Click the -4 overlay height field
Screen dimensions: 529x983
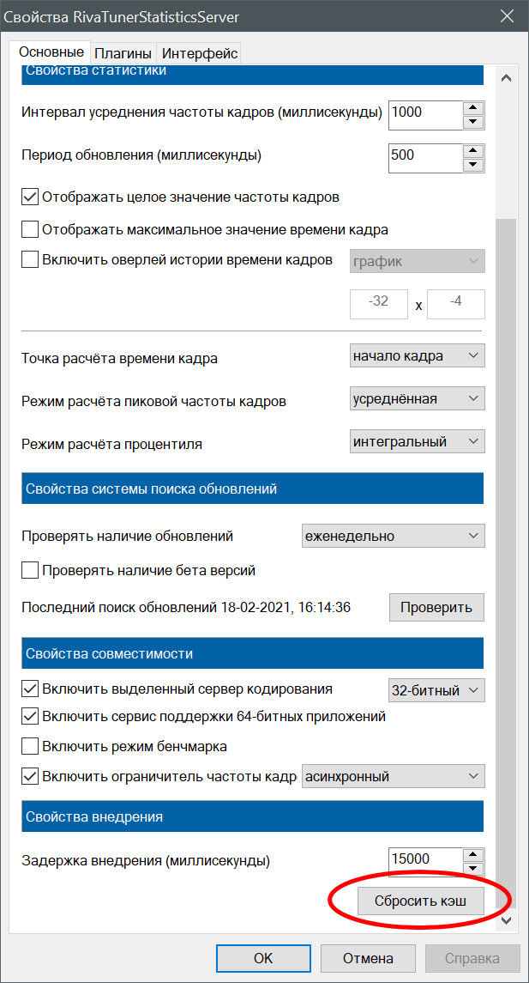[x=456, y=303]
